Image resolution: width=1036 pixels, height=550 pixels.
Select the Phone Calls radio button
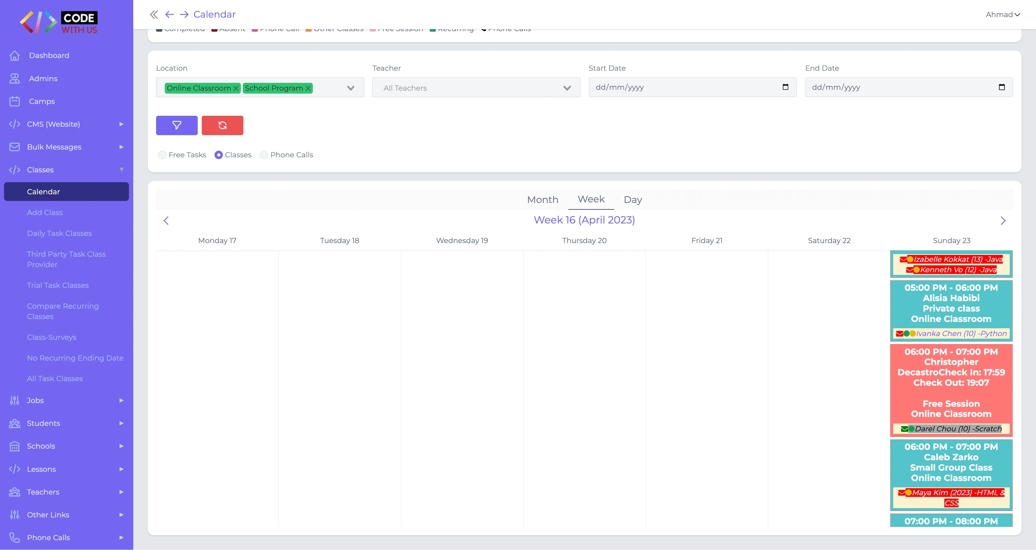[x=264, y=155]
